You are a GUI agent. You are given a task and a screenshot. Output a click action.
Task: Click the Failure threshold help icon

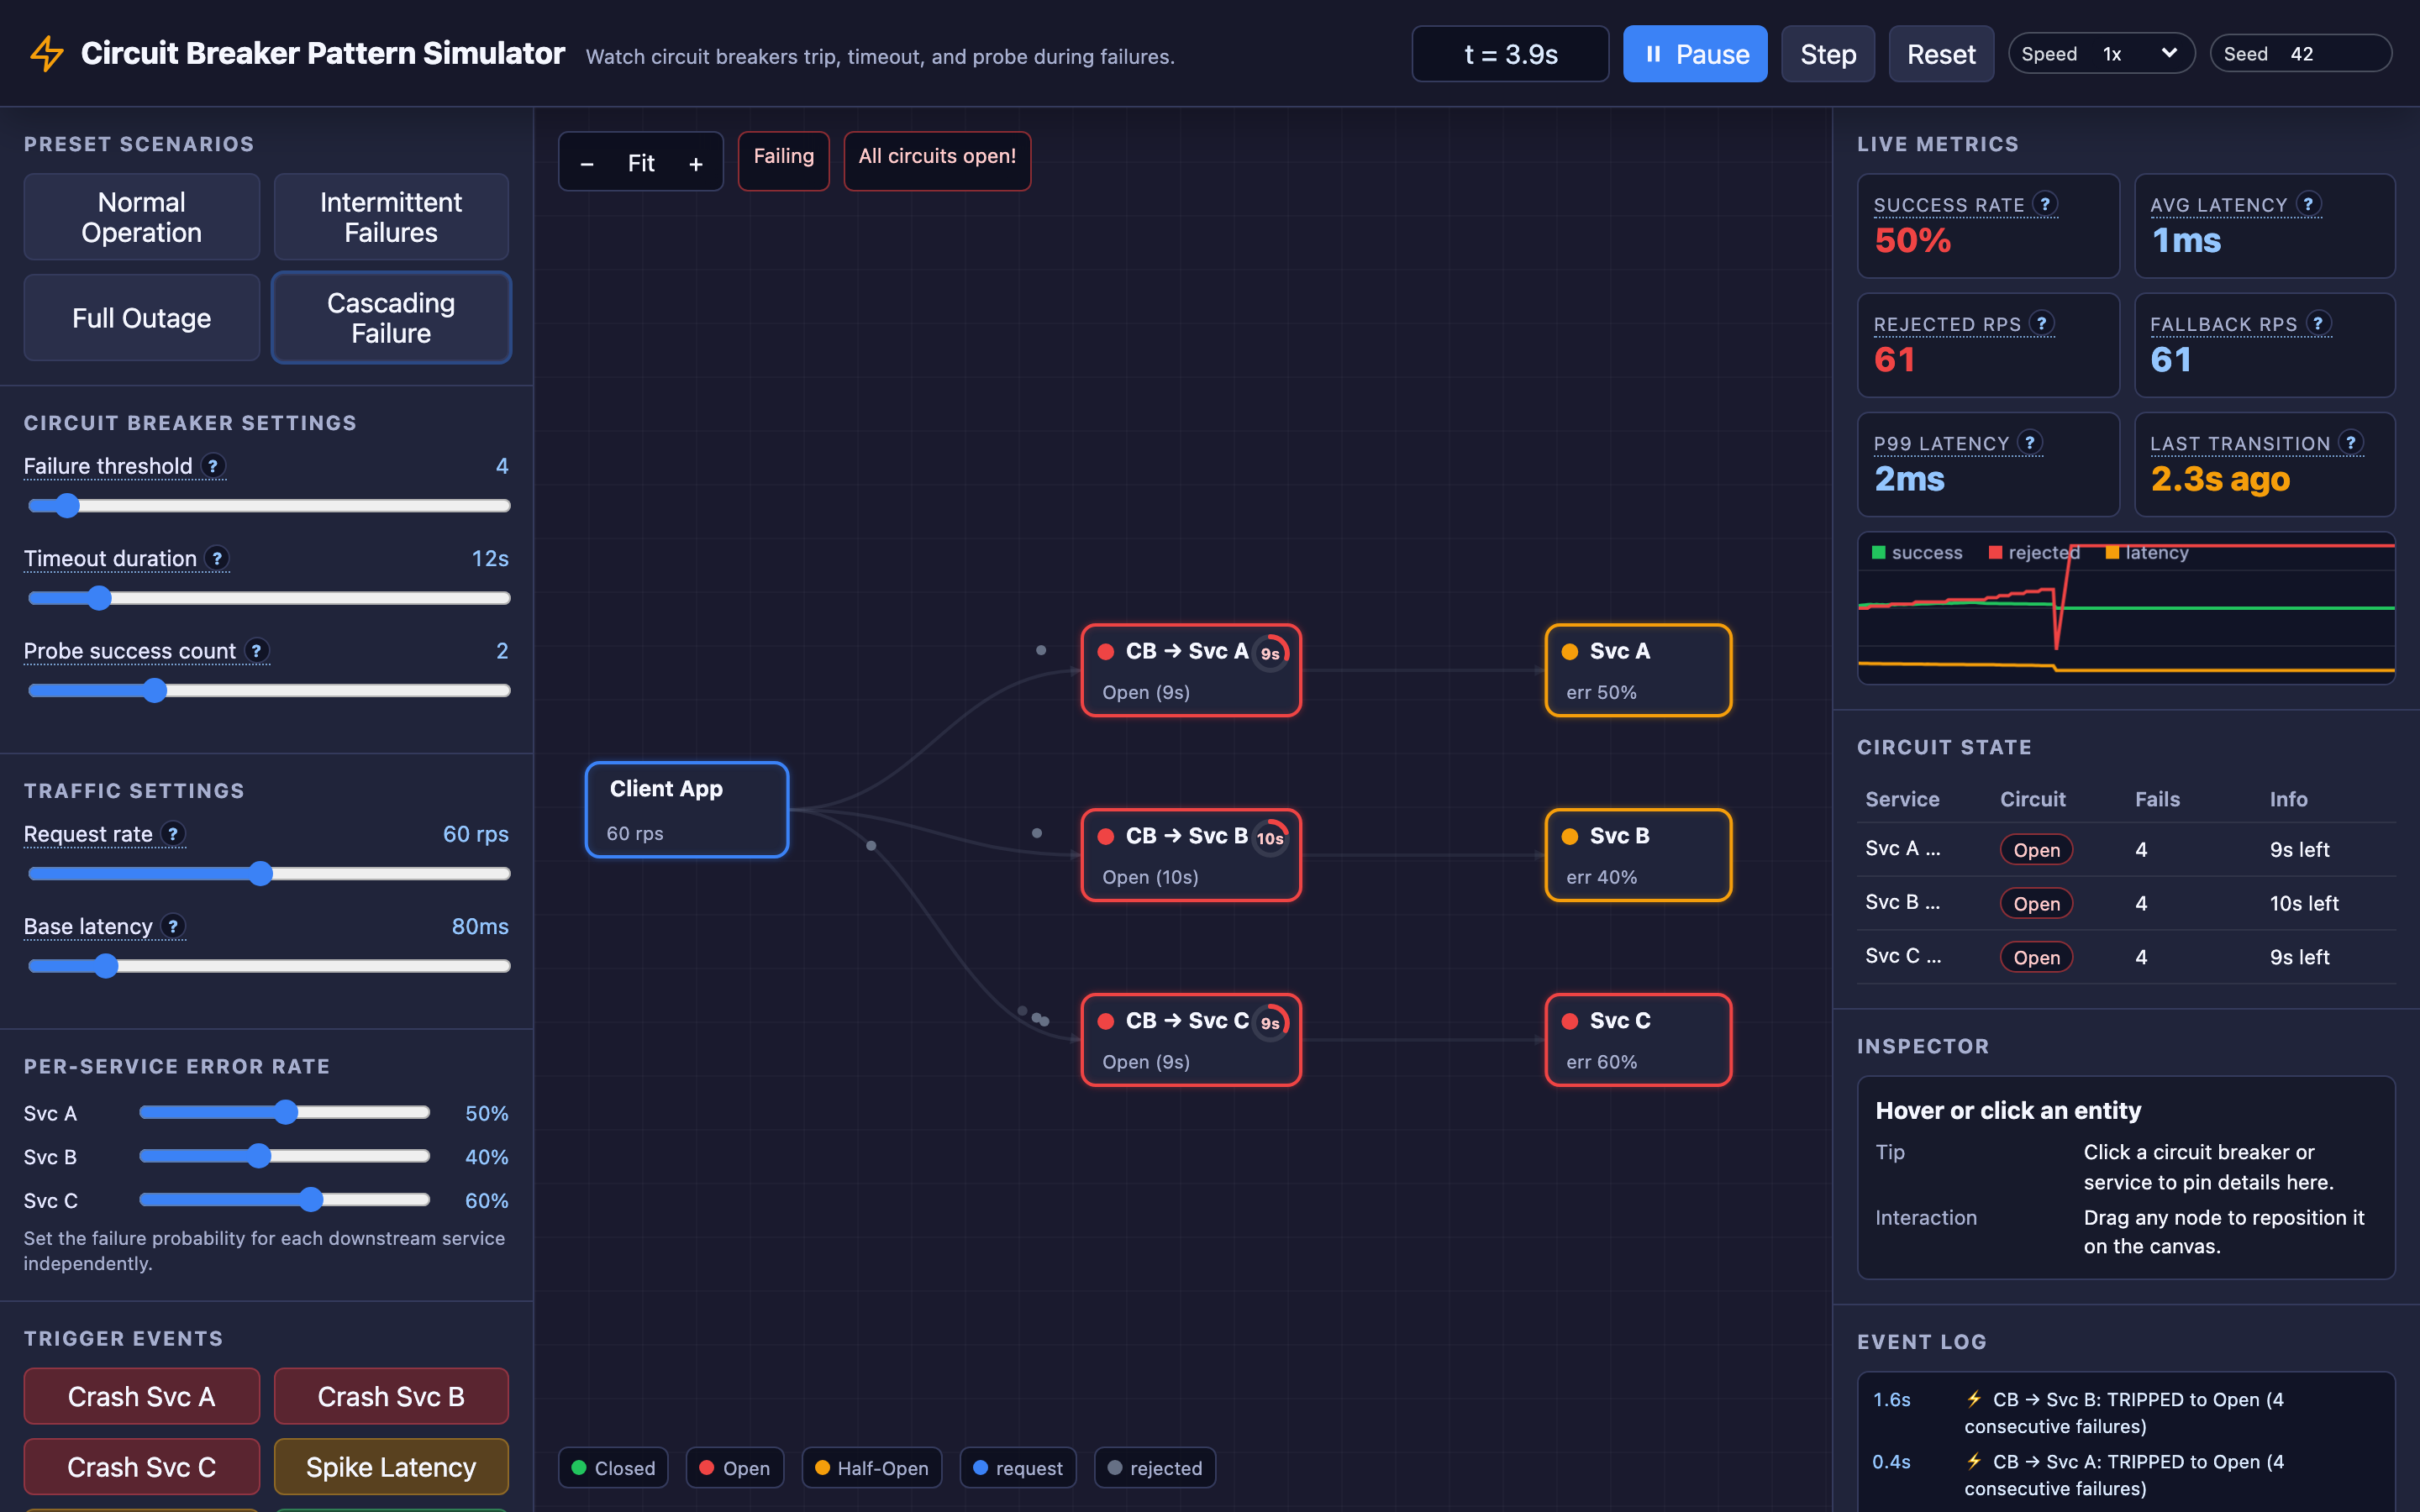(213, 466)
